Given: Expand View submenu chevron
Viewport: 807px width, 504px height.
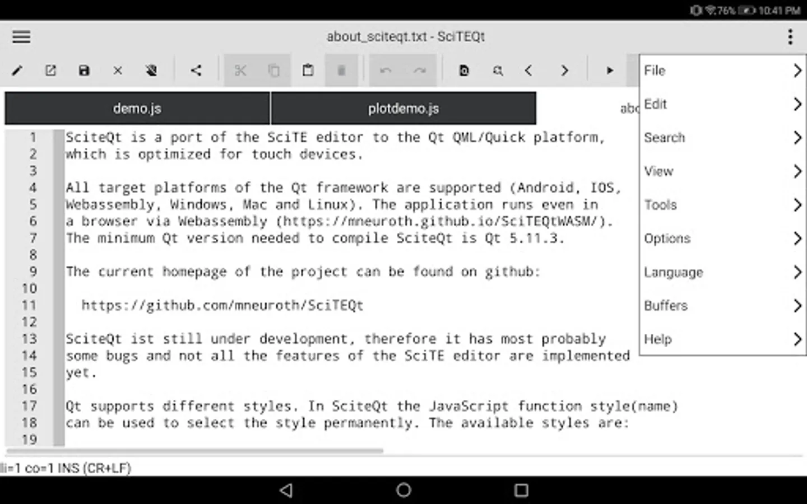Looking at the screenshot, I should 797,171.
